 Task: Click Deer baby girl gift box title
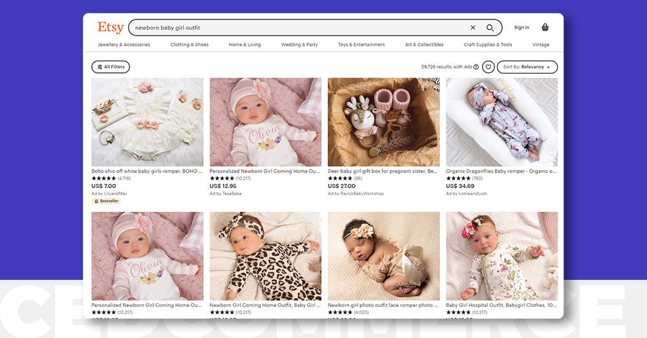(x=383, y=171)
